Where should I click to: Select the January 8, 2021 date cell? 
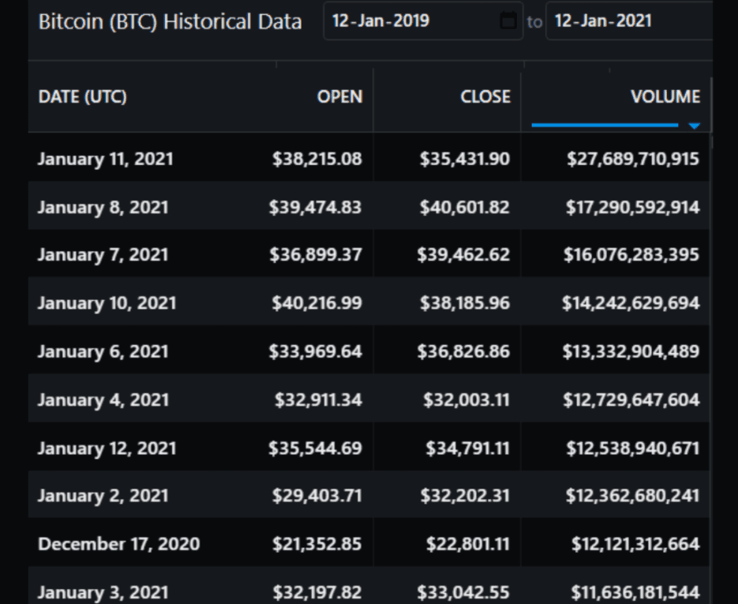click(x=103, y=207)
